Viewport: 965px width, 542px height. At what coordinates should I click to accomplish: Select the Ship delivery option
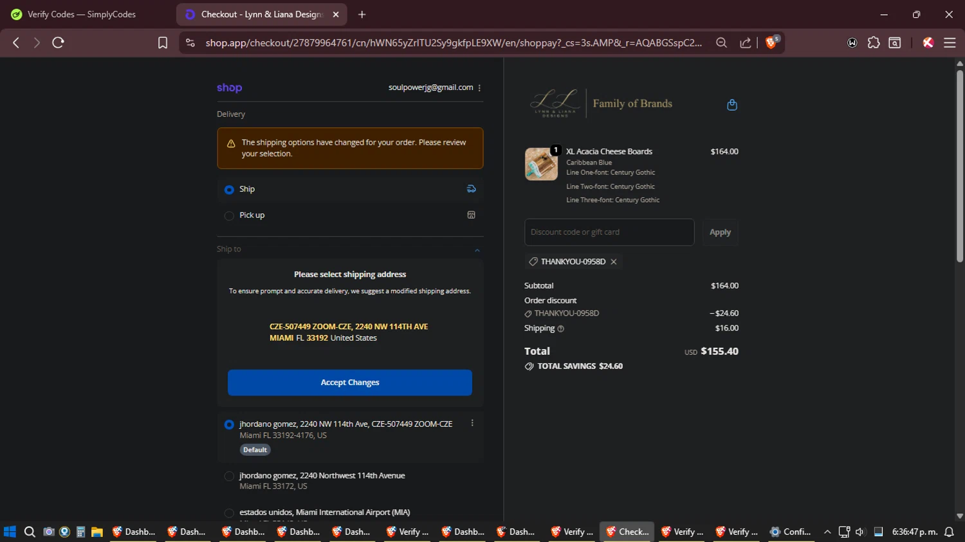click(229, 190)
